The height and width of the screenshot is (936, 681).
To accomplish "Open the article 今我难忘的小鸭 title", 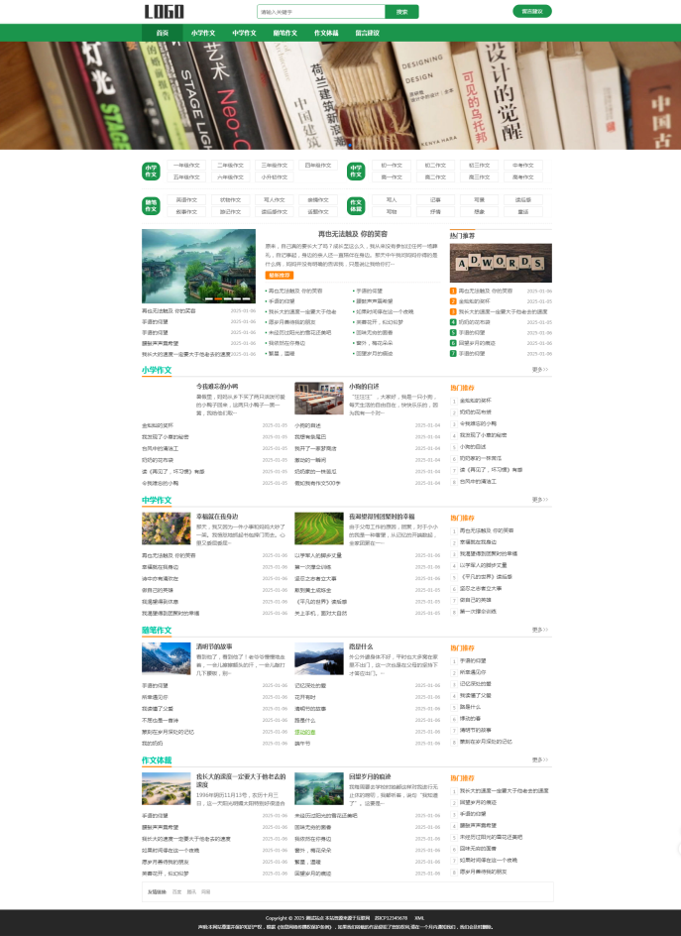I will (x=217, y=387).
